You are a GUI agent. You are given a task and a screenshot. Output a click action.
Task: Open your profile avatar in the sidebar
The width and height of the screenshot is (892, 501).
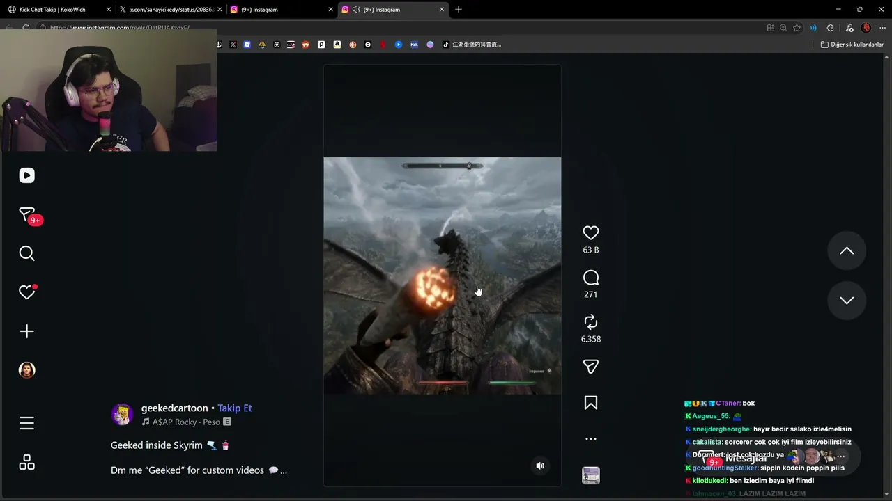26,370
